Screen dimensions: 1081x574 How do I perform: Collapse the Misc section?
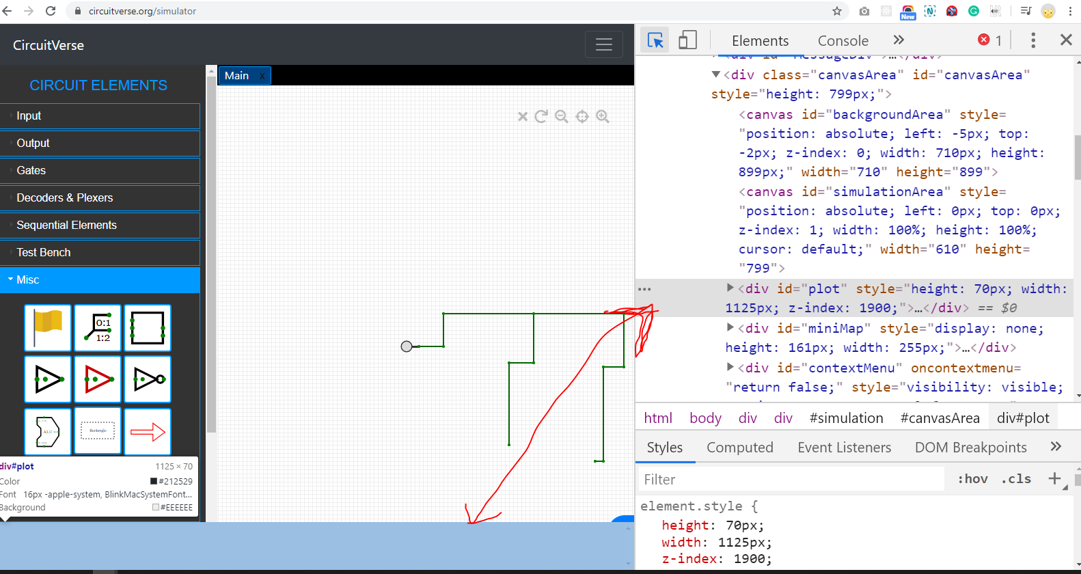click(100, 280)
